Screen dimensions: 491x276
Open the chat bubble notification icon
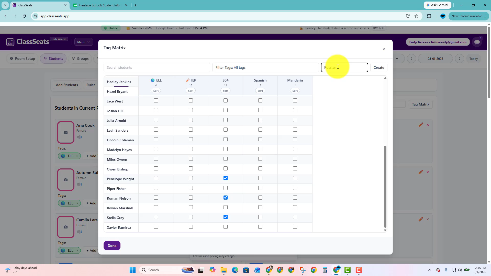coord(477,42)
